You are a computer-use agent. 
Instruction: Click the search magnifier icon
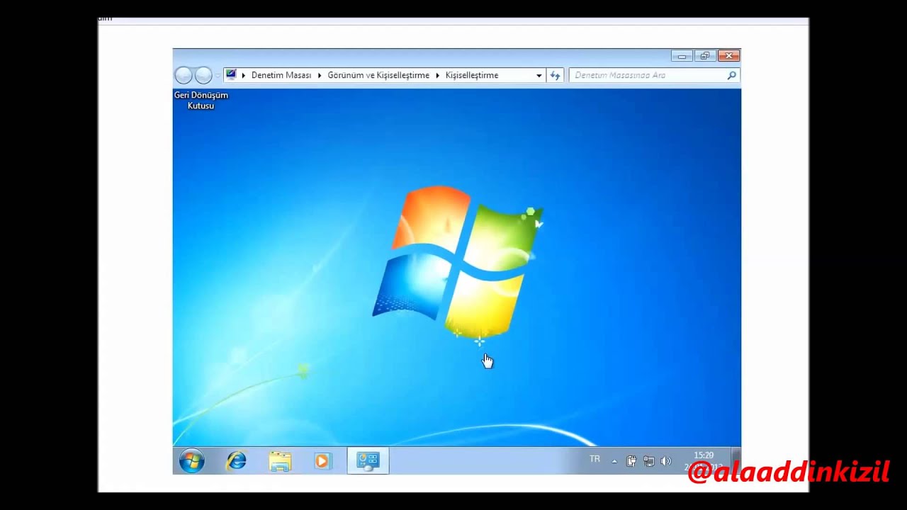(x=732, y=75)
